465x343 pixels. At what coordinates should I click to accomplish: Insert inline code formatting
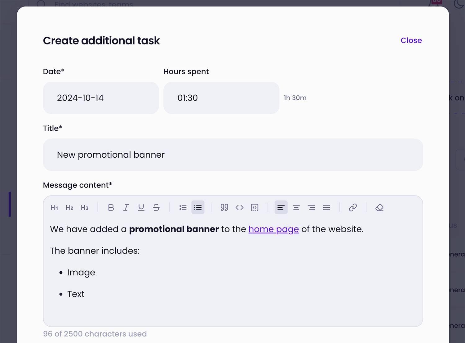[239, 207]
